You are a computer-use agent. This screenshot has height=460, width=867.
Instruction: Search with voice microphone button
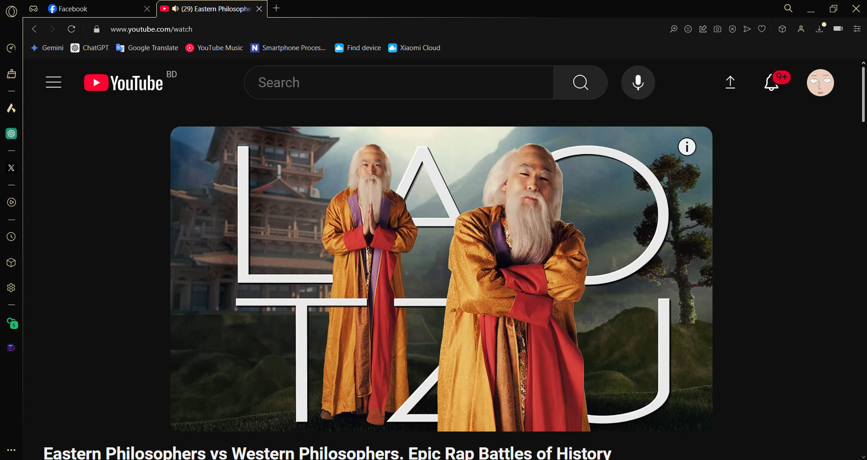[x=638, y=82]
